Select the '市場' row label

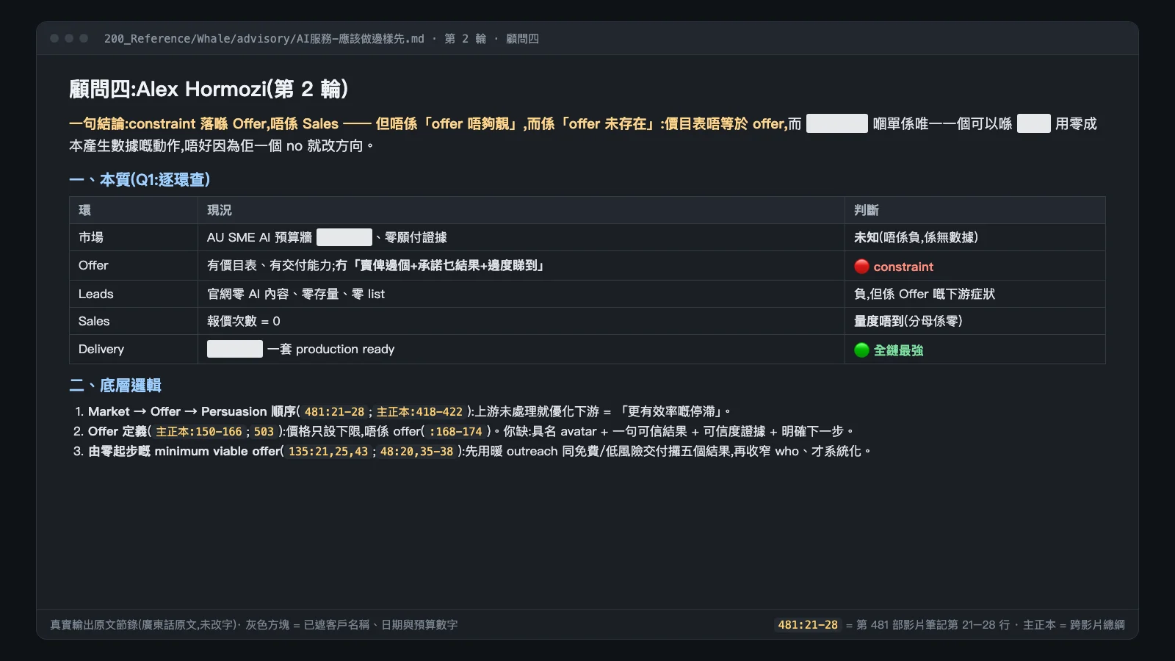tap(91, 237)
